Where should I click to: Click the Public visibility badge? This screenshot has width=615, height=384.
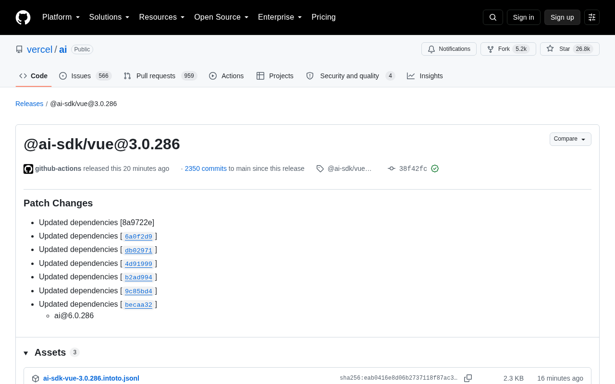pyautogui.click(x=82, y=49)
